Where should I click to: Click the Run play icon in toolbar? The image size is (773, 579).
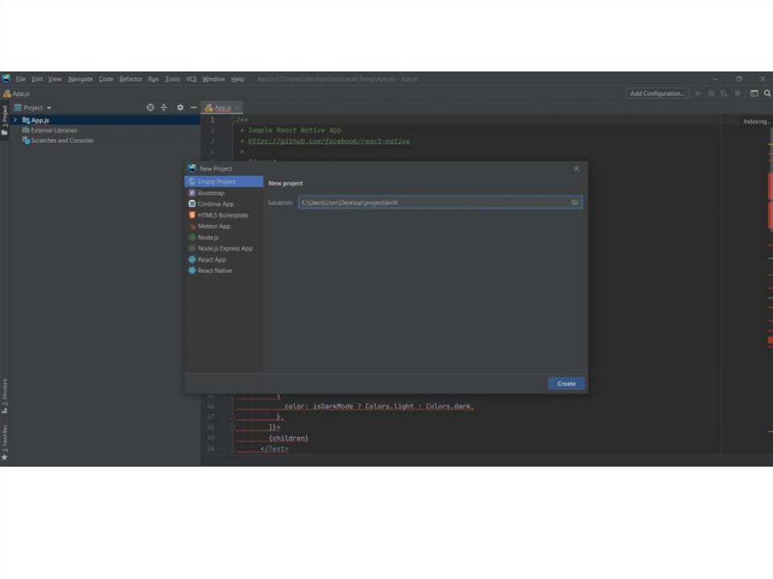point(698,94)
